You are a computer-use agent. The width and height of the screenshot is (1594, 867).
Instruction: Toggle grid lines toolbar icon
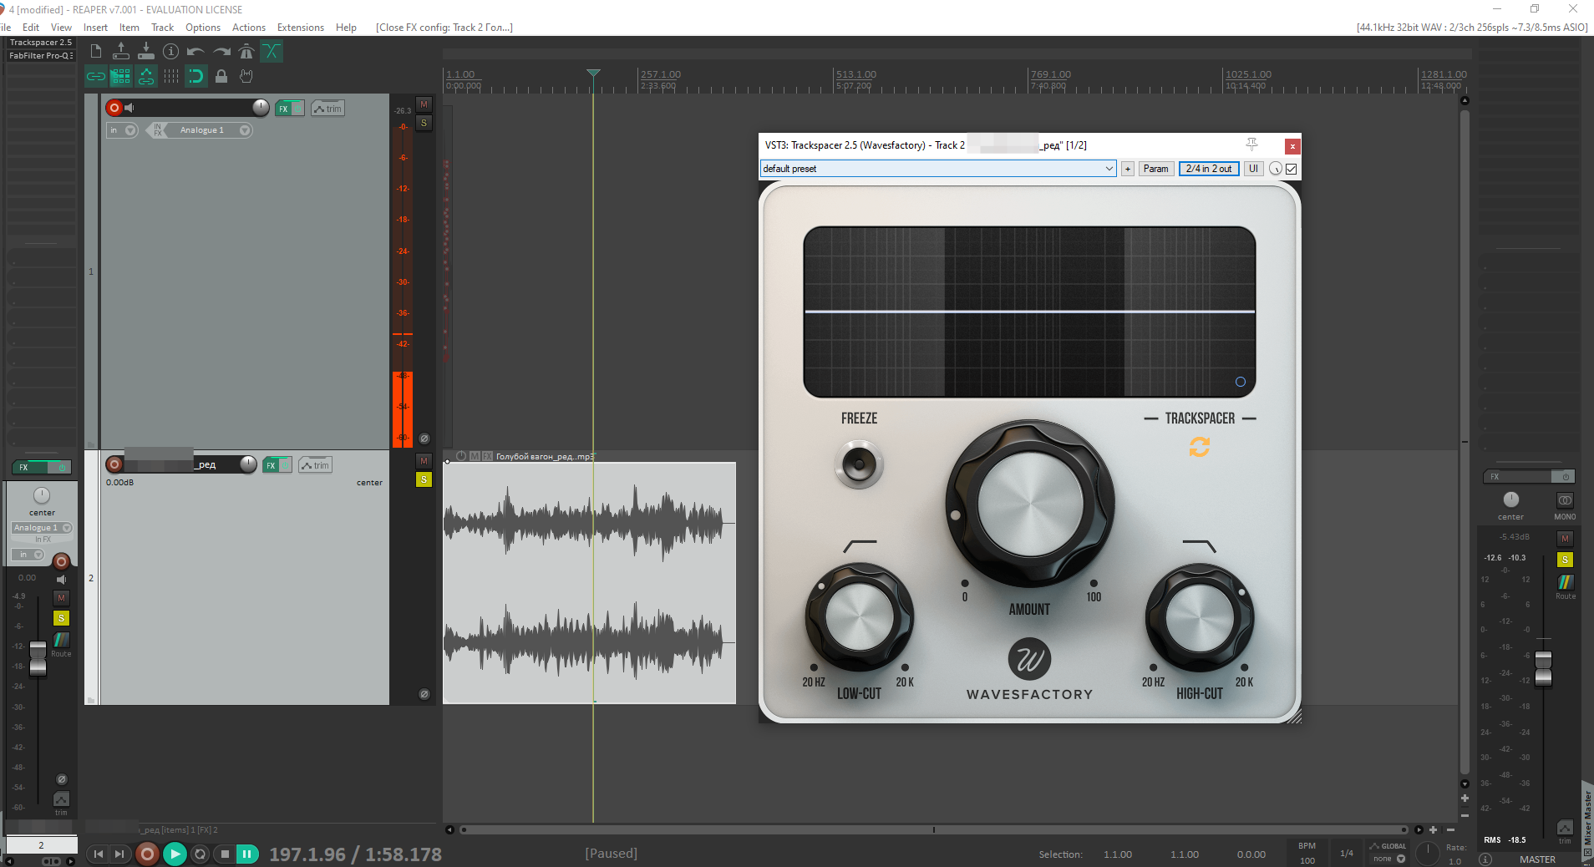[x=171, y=76]
